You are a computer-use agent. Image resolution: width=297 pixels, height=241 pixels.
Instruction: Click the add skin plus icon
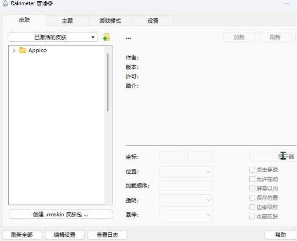[x=106, y=38]
